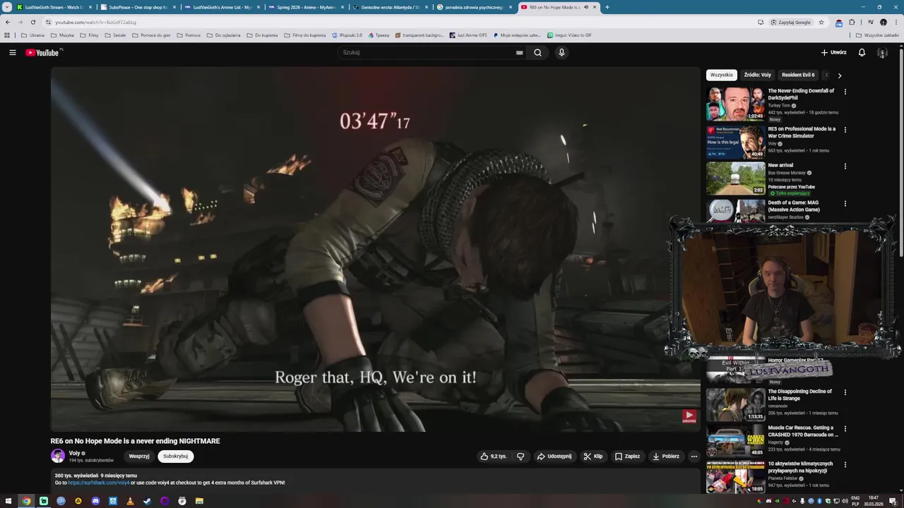Open the YouTube hamburger guide menu
The height and width of the screenshot is (508, 904).
[x=12, y=52]
